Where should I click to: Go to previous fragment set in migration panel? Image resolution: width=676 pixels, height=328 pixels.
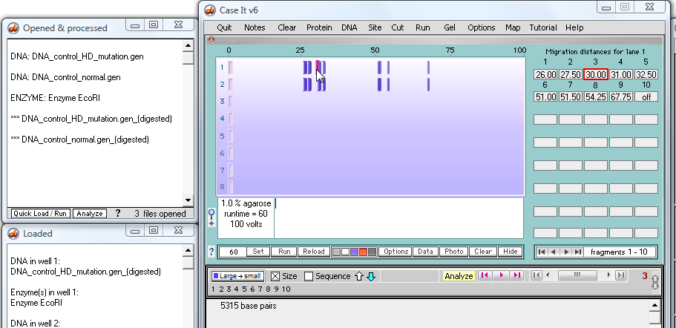pos(554,252)
